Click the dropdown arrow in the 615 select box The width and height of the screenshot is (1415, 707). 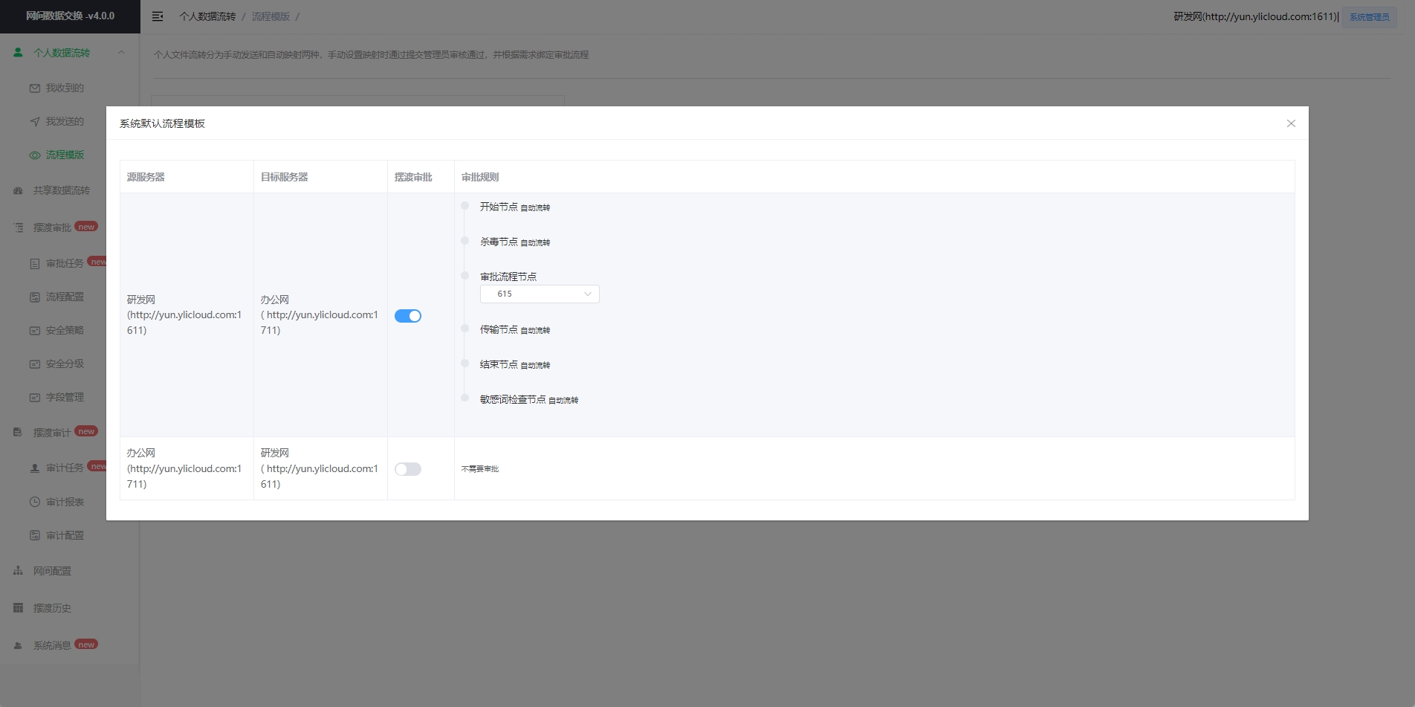(x=588, y=294)
